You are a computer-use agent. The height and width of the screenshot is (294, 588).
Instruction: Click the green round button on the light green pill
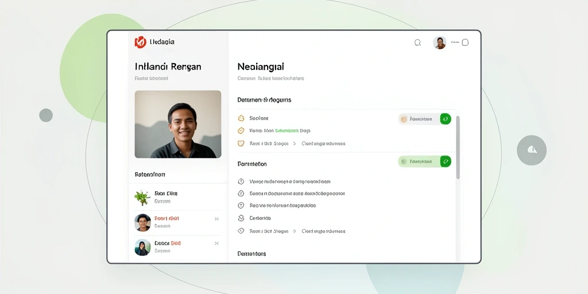point(446,161)
